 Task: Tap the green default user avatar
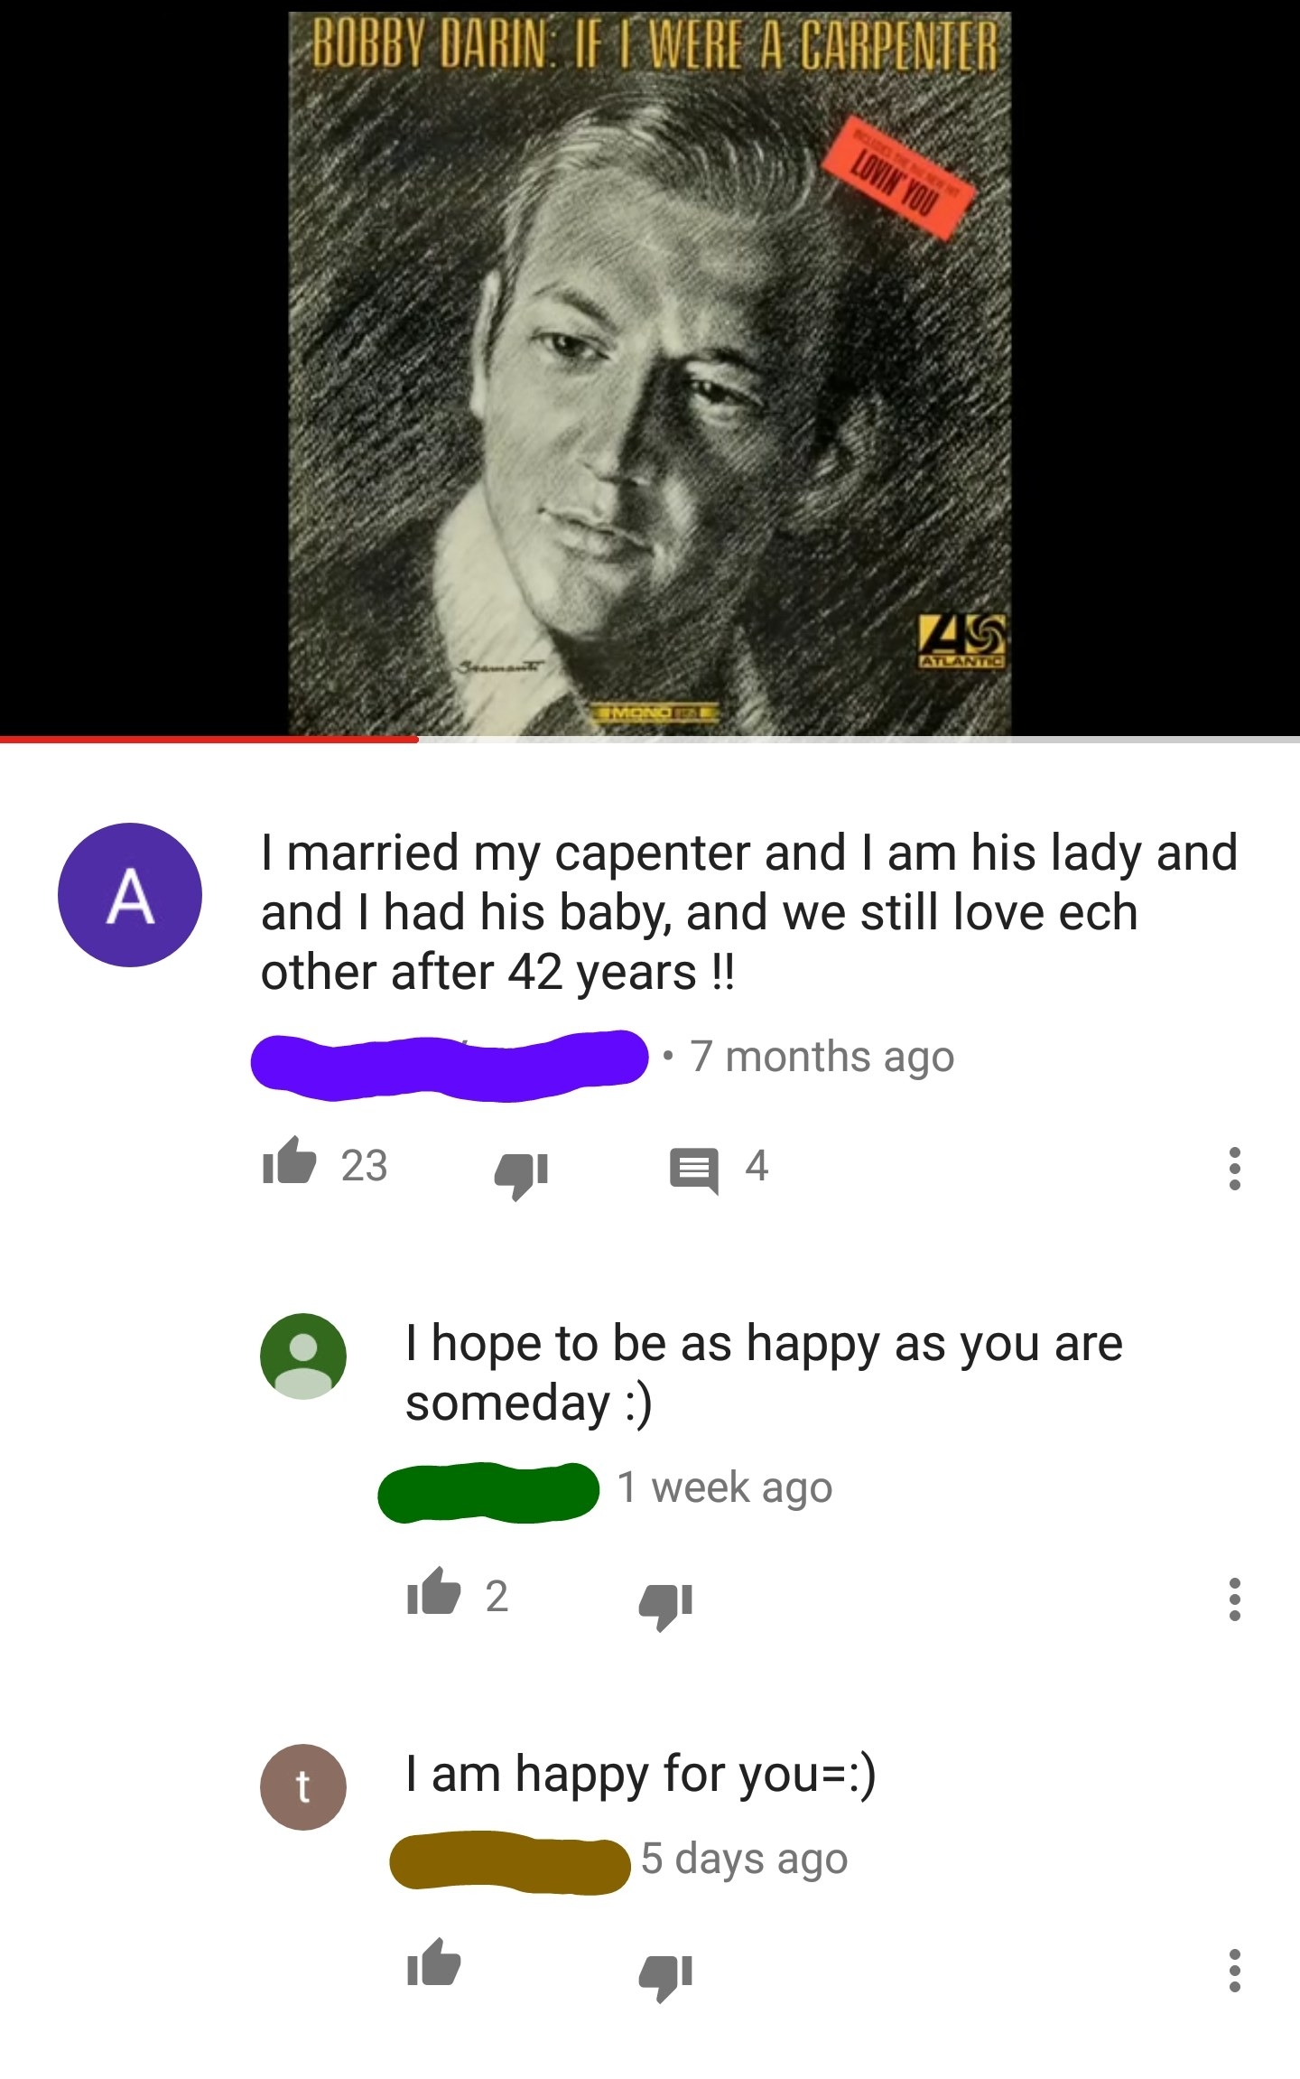[x=303, y=1356]
